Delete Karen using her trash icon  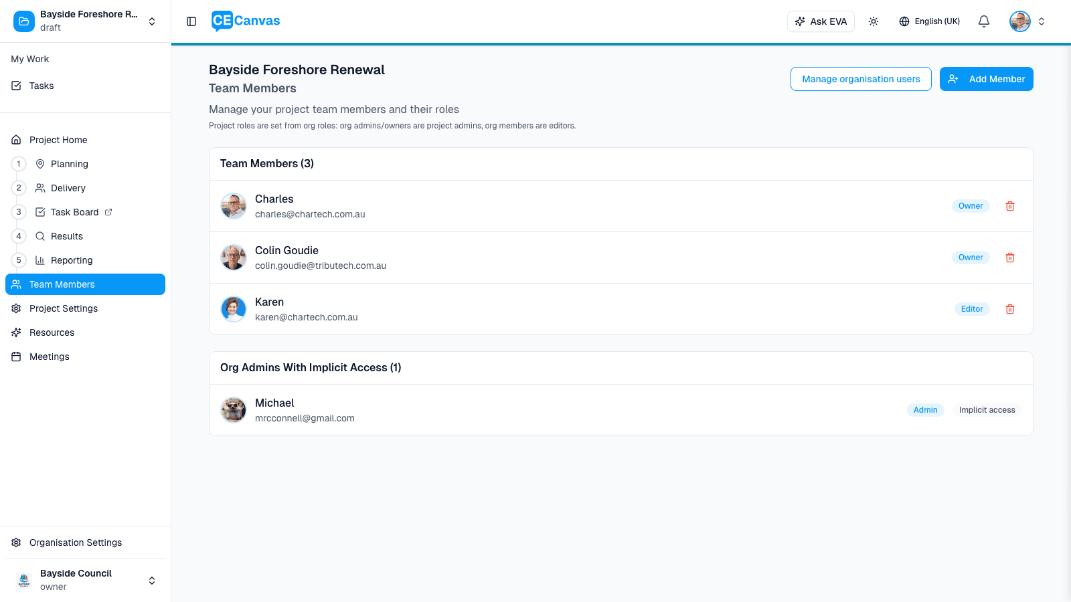[1010, 308]
